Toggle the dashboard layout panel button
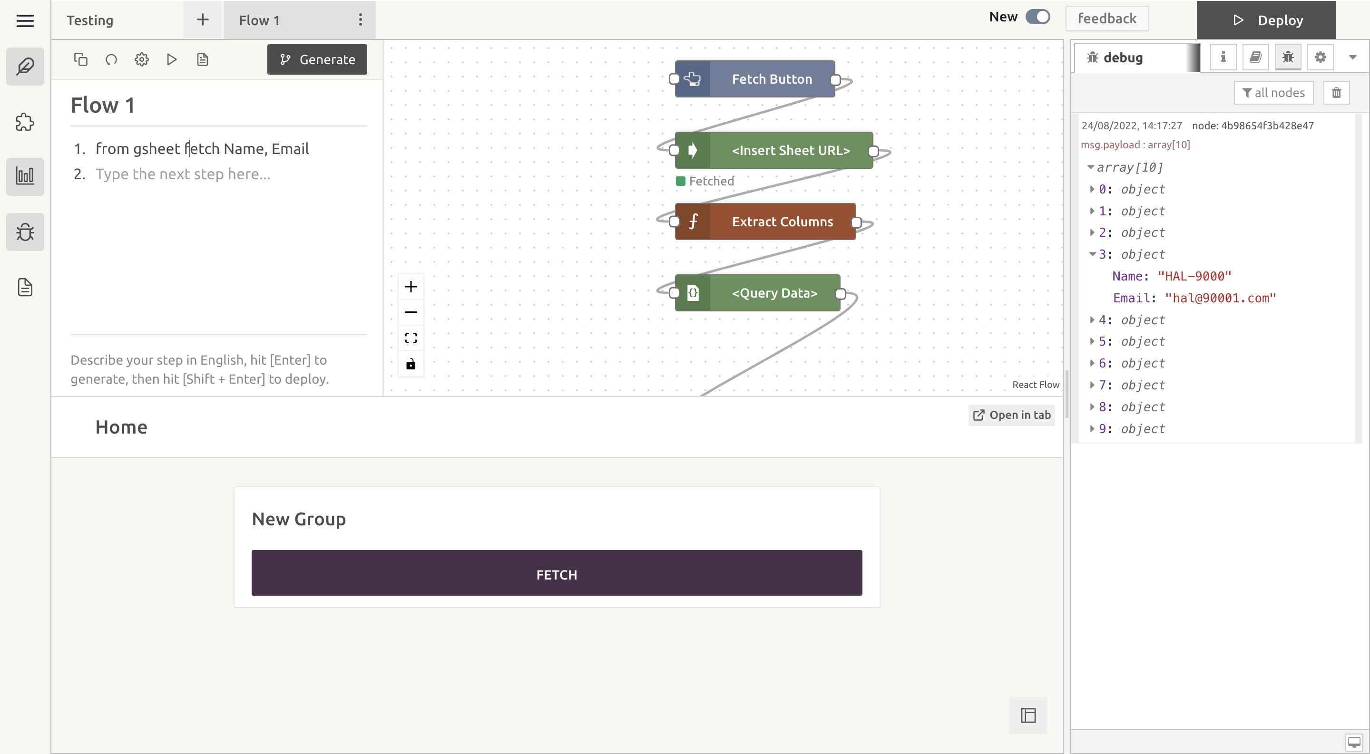 pos(1027,715)
